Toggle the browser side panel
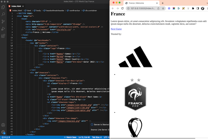The image size is (208, 139). tap(198, 8)
